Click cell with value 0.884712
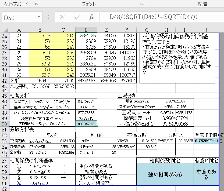224x191 pixels. click(86, 124)
